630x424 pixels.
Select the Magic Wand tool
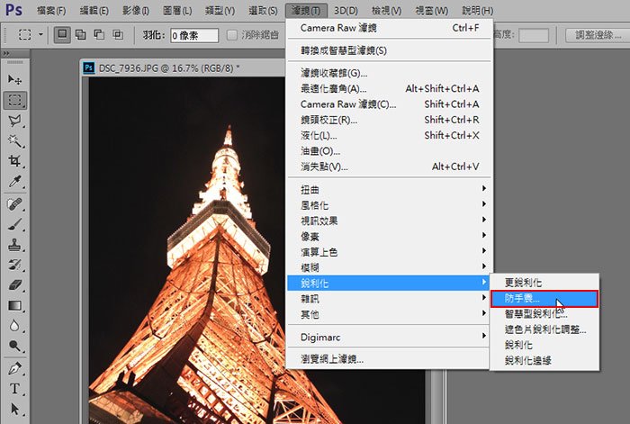[x=15, y=140]
